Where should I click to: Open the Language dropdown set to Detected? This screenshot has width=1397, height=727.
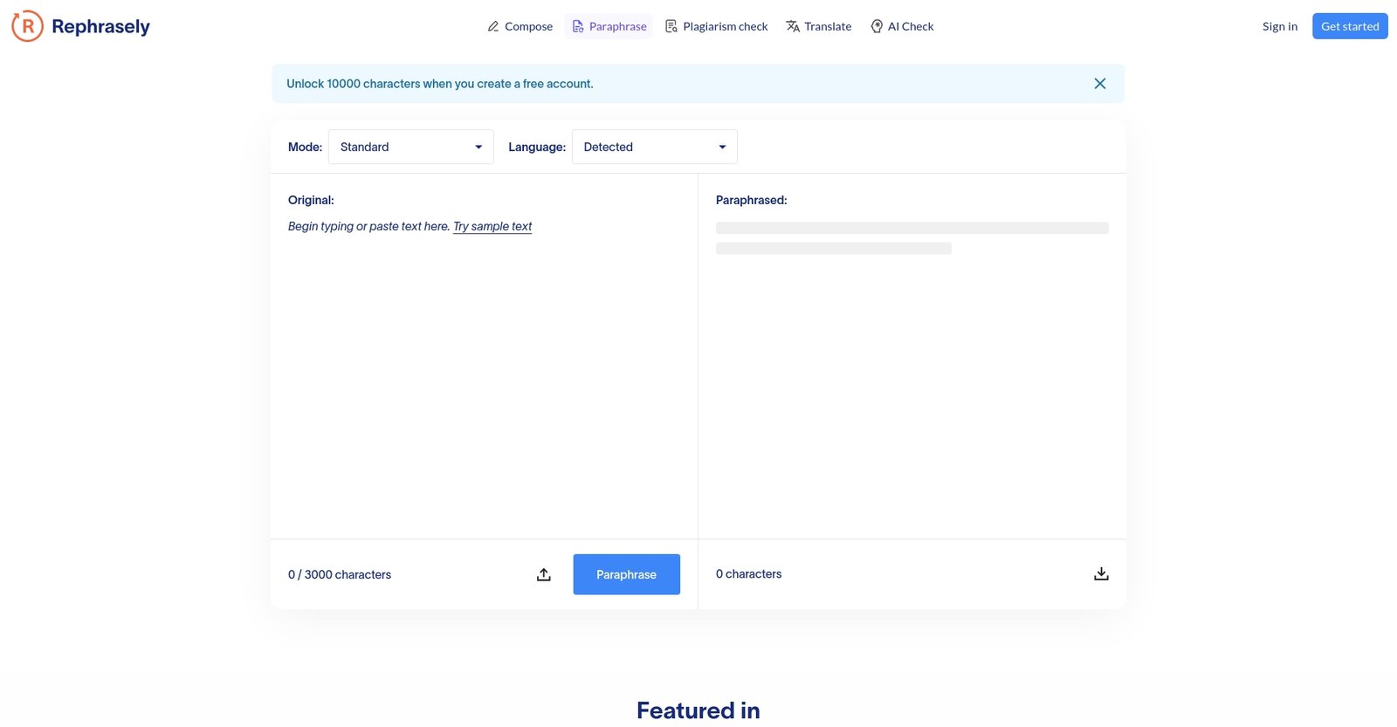[655, 147]
